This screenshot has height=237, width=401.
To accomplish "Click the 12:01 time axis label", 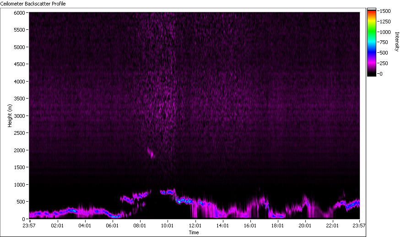I will point(195,226).
